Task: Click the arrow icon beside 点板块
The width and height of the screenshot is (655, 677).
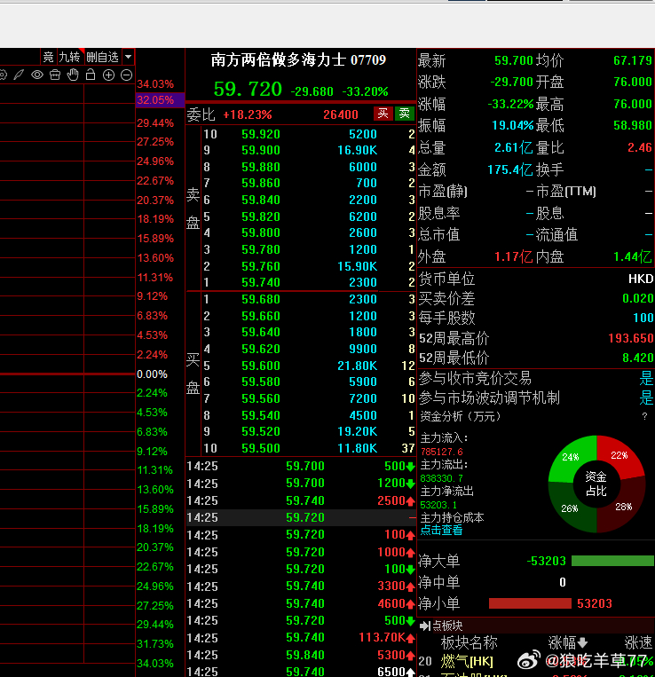Action: [425, 626]
